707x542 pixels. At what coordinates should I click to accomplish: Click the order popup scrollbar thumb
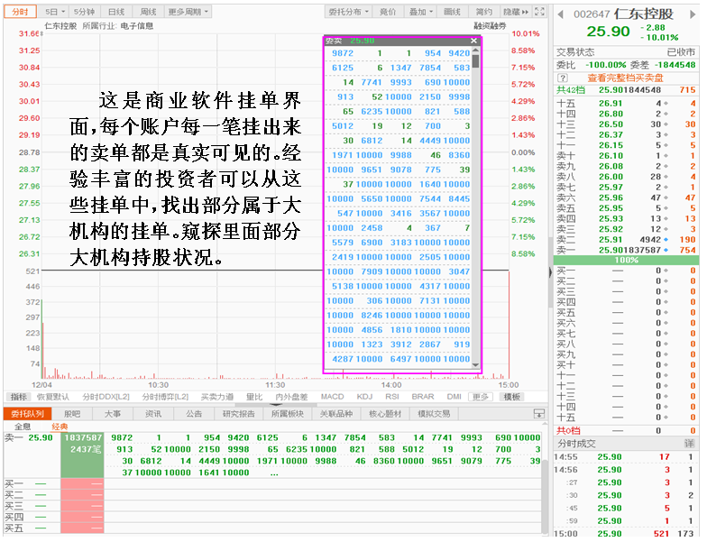(x=475, y=60)
